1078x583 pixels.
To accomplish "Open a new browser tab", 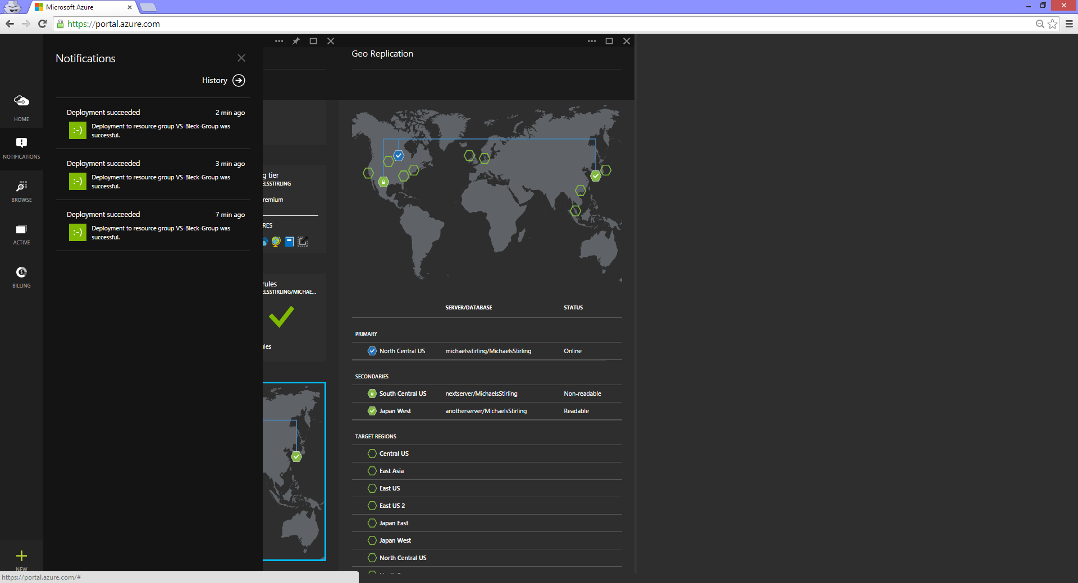I will pyautogui.click(x=148, y=7).
